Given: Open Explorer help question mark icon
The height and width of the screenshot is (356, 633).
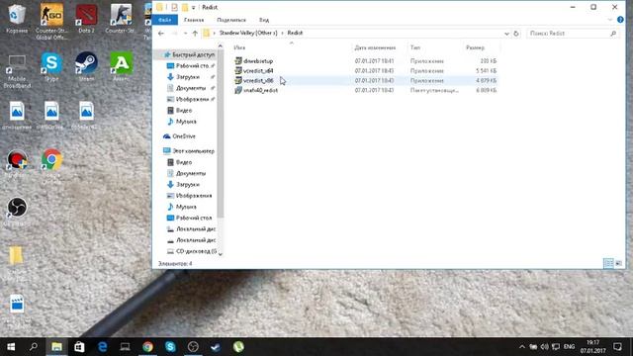Looking at the screenshot, I should pyautogui.click(x=620, y=20).
